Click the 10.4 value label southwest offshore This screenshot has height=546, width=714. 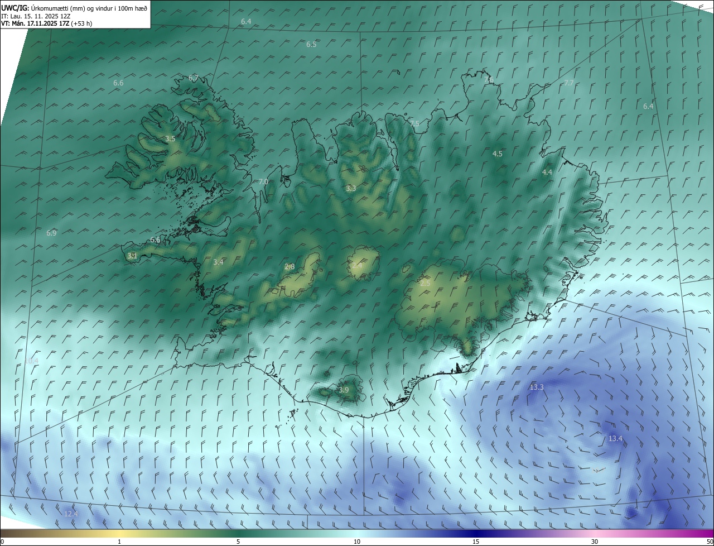point(31,361)
